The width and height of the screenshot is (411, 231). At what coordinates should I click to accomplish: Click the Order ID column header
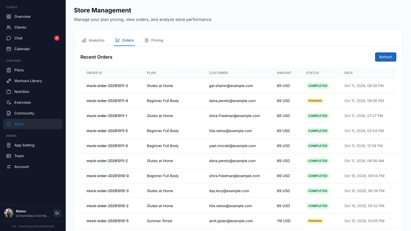coord(94,73)
